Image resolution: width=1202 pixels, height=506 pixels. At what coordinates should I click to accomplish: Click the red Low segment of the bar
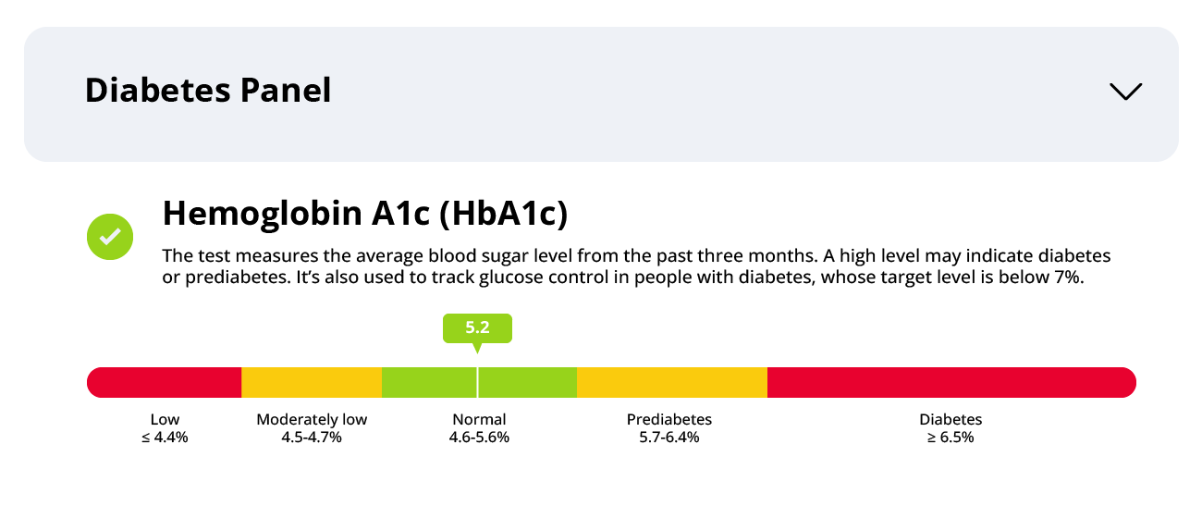pyautogui.click(x=165, y=382)
